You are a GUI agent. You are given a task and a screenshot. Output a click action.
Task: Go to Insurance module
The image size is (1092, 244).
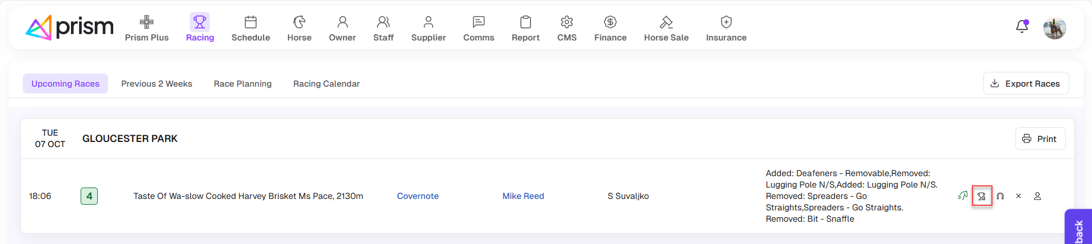coord(726,29)
